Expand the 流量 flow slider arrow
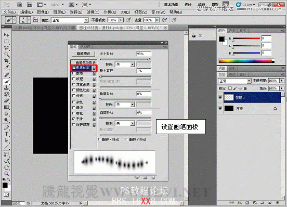This screenshot has height=207, width=287. 158,20
